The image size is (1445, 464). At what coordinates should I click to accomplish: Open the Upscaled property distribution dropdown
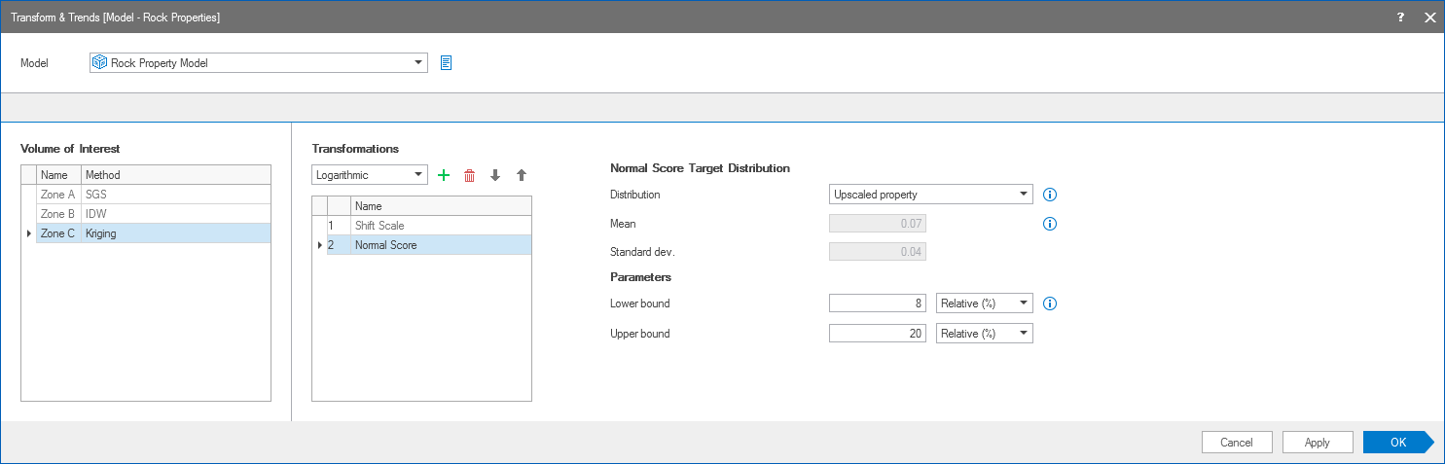1023,195
